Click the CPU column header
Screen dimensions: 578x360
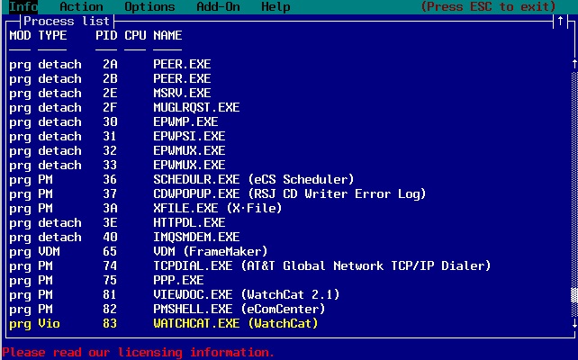(x=135, y=35)
